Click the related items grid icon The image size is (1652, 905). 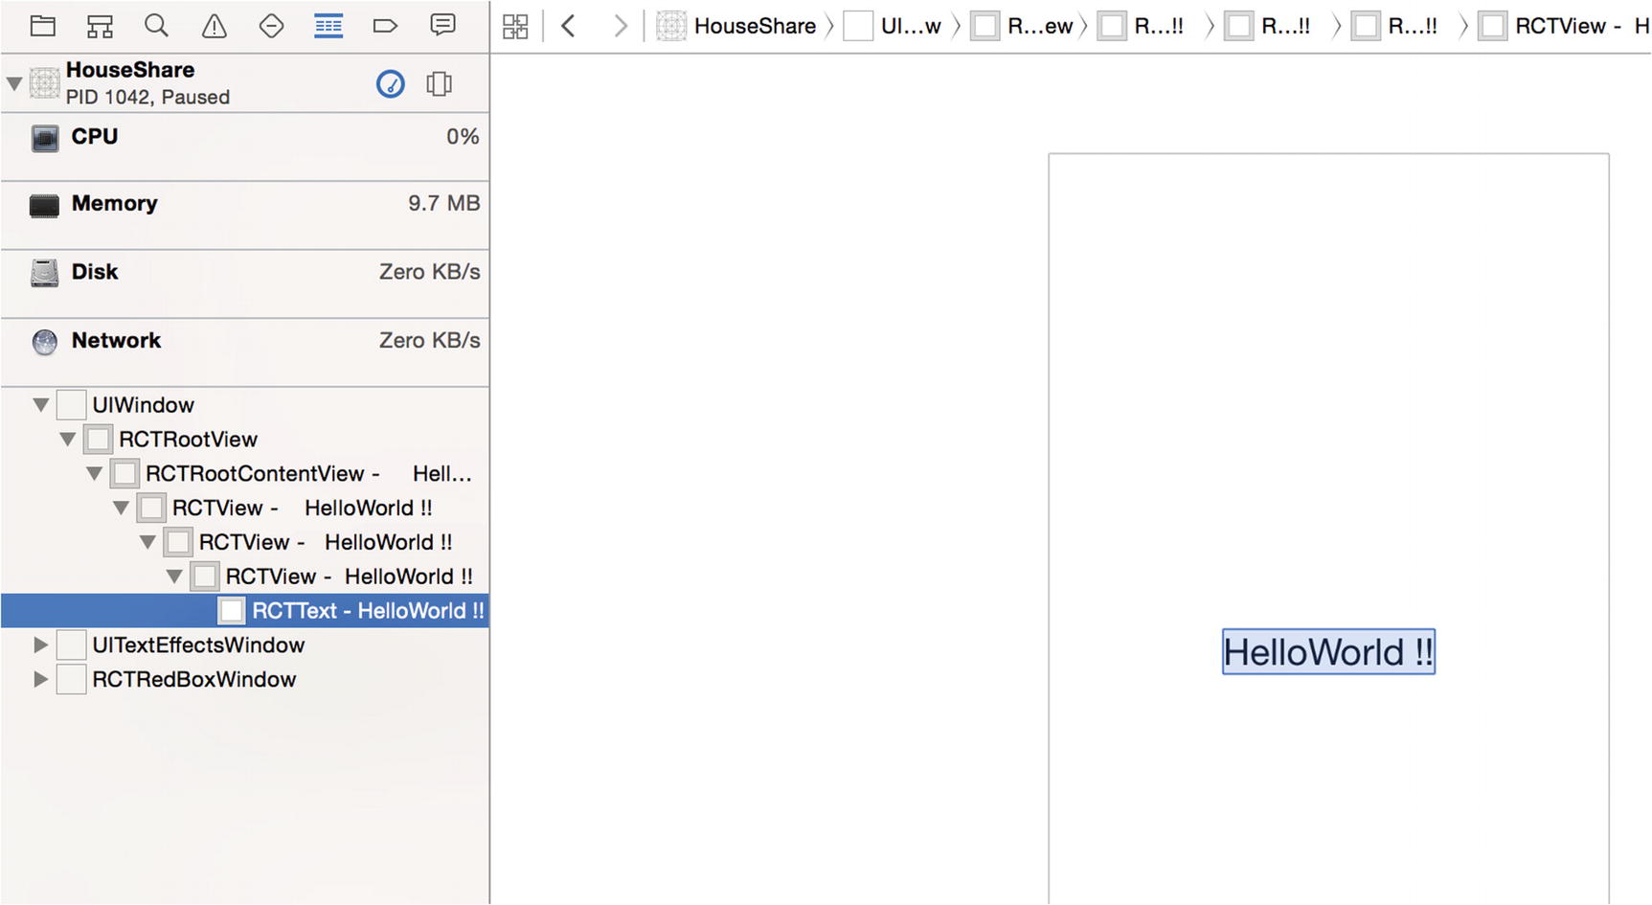pyautogui.click(x=515, y=27)
